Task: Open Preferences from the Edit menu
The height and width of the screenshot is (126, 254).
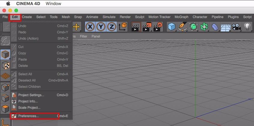Action: pos(42,116)
